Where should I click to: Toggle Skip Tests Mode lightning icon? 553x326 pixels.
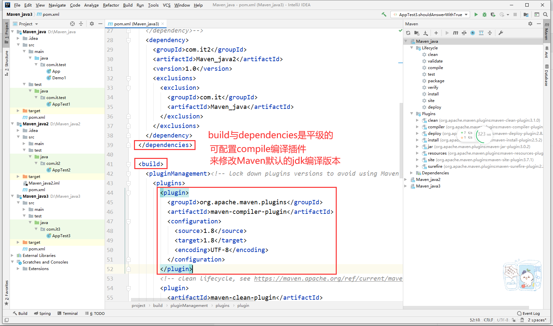[x=473, y=33]
